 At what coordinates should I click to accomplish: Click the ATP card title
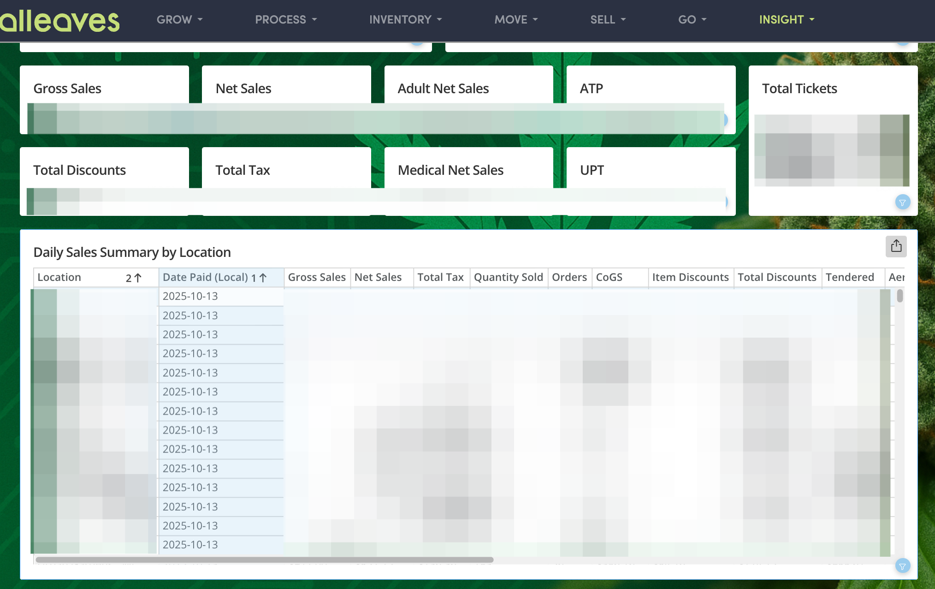click(591, 89)
